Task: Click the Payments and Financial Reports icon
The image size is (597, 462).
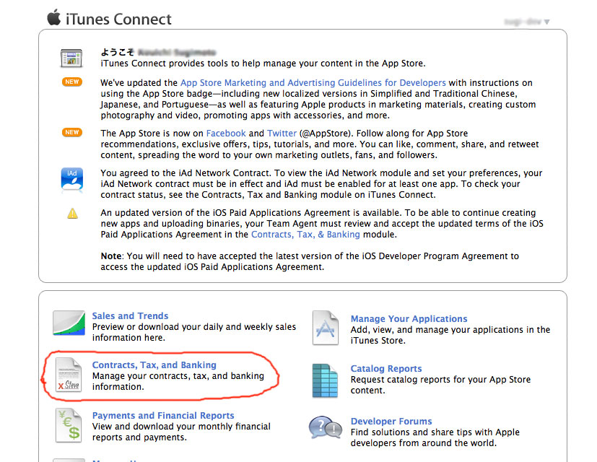Action: (69, 425)
